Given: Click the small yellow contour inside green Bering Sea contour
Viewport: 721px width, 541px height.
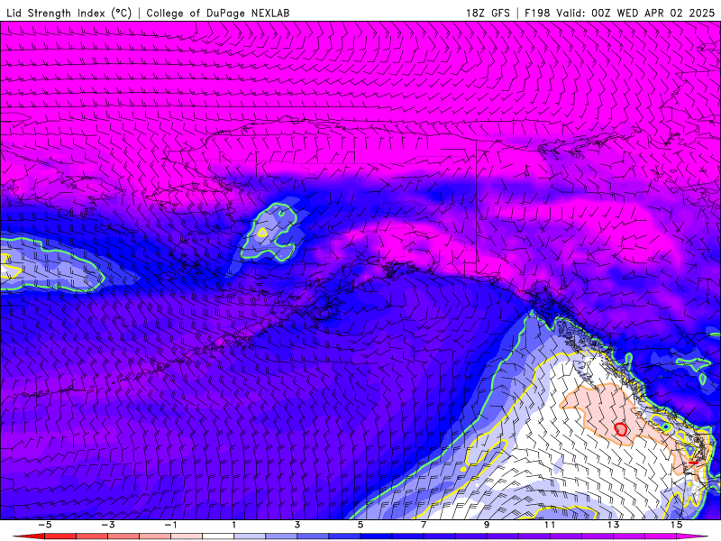Looking at the screenshot, I should pyautogui.click(x=262, y=233).
